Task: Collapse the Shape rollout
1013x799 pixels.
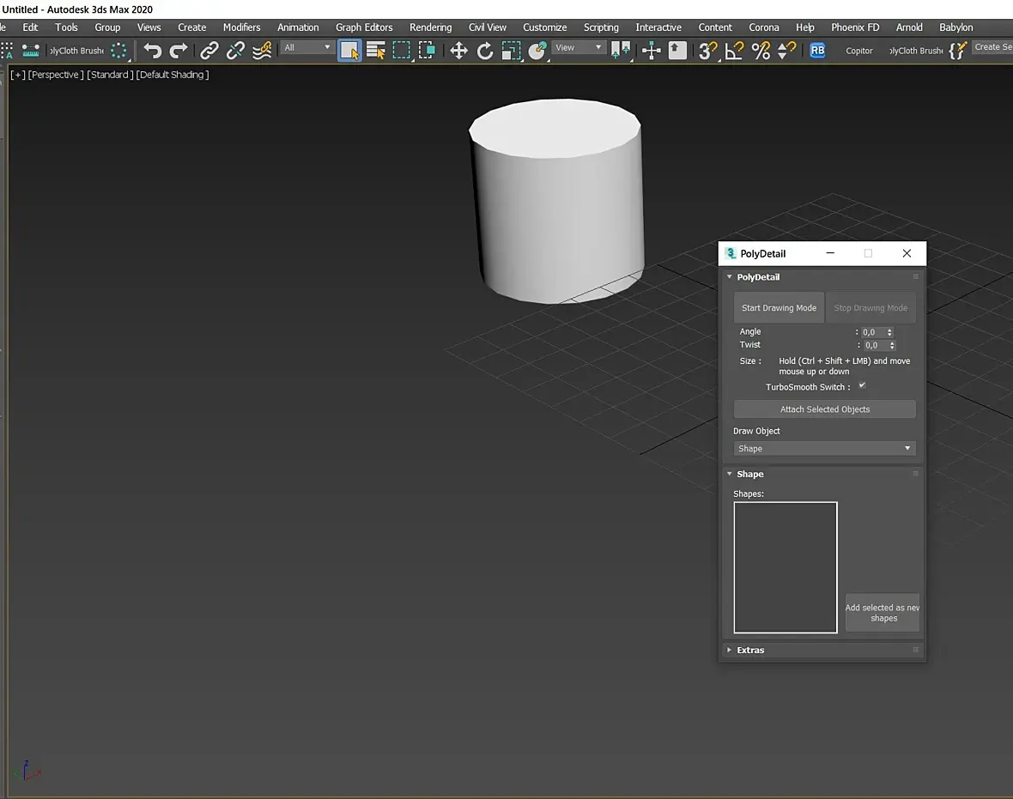Action: point(749,475)
